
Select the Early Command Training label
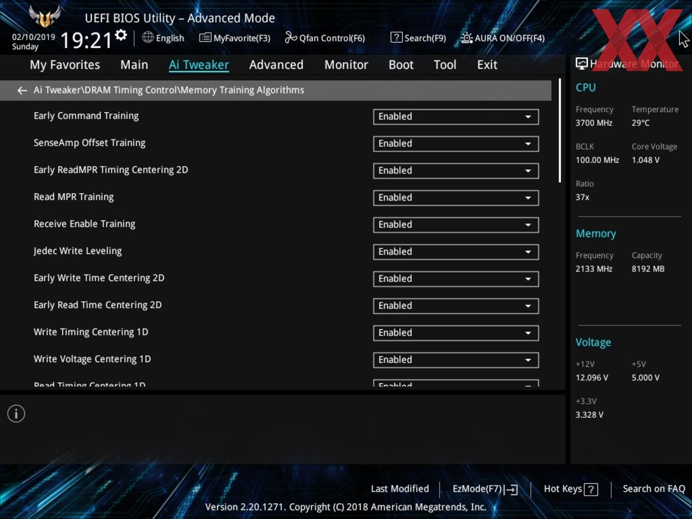click(86, 116)
